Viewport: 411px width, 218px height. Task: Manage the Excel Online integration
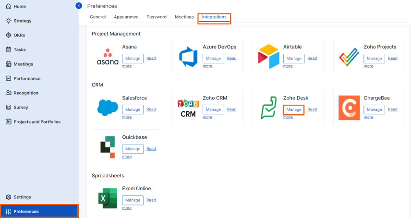tap(133, 200)
